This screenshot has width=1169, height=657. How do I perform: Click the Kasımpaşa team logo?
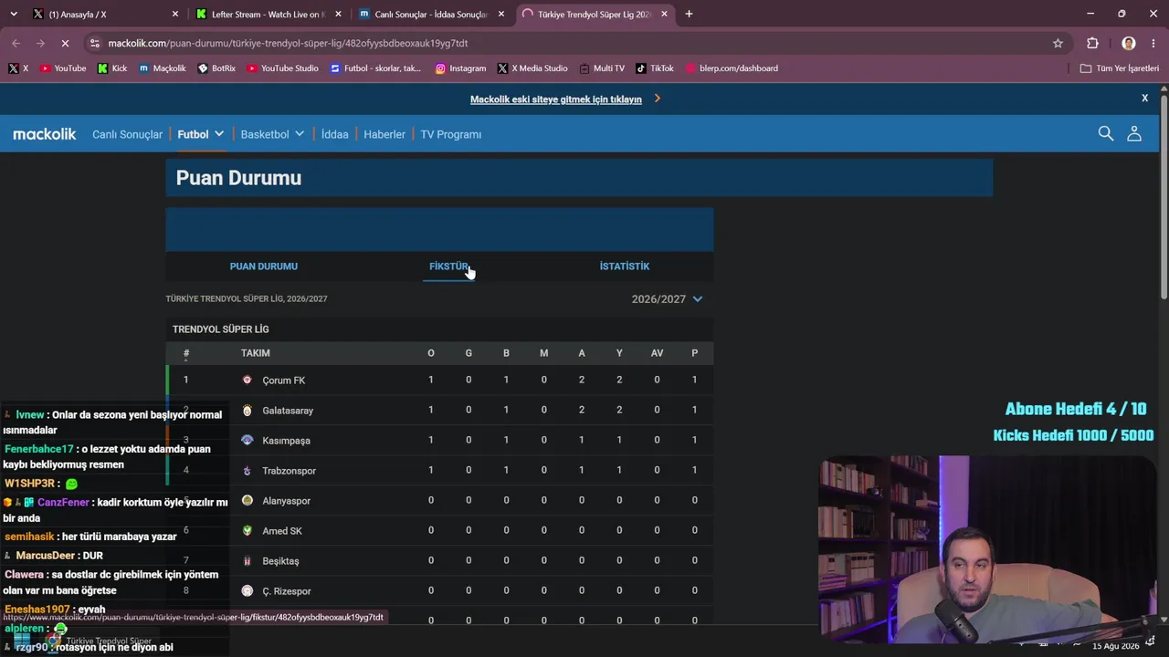pyautogui.click(x=247, y=440)
